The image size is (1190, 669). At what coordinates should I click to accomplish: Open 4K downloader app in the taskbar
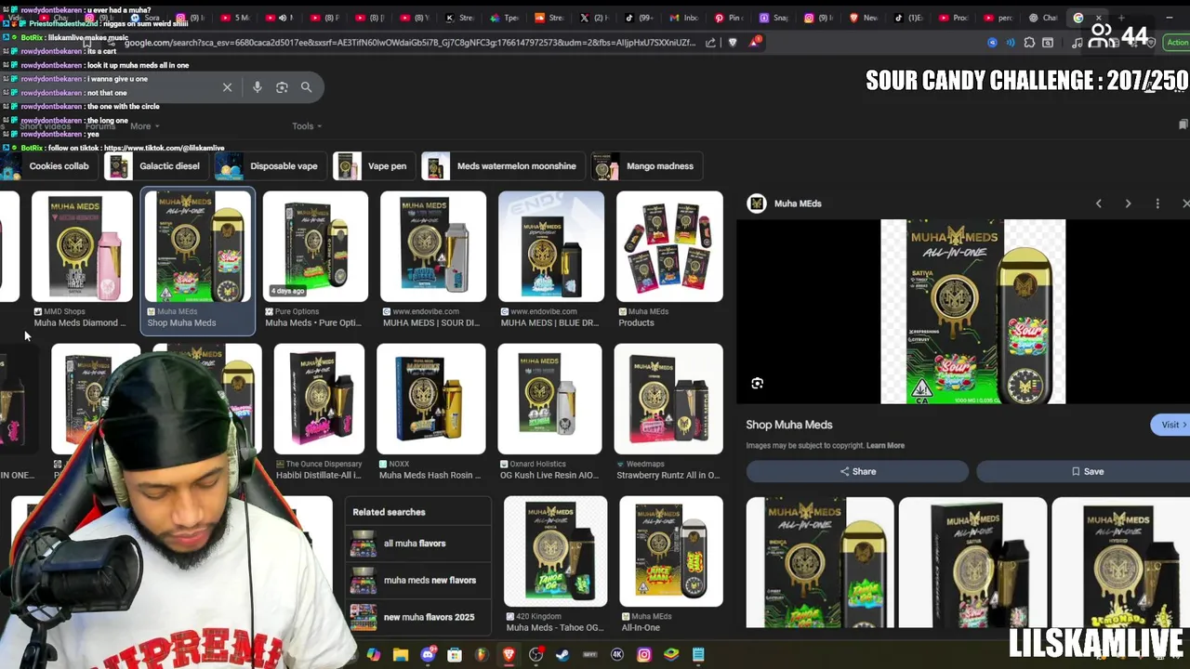616,655
